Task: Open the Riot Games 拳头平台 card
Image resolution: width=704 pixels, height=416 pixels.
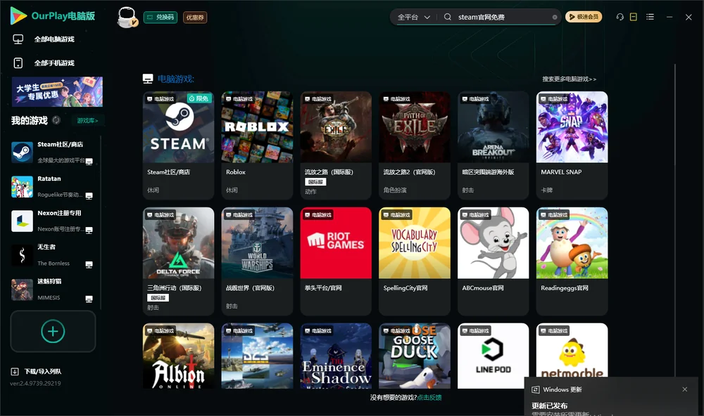Action: point(336,261)
